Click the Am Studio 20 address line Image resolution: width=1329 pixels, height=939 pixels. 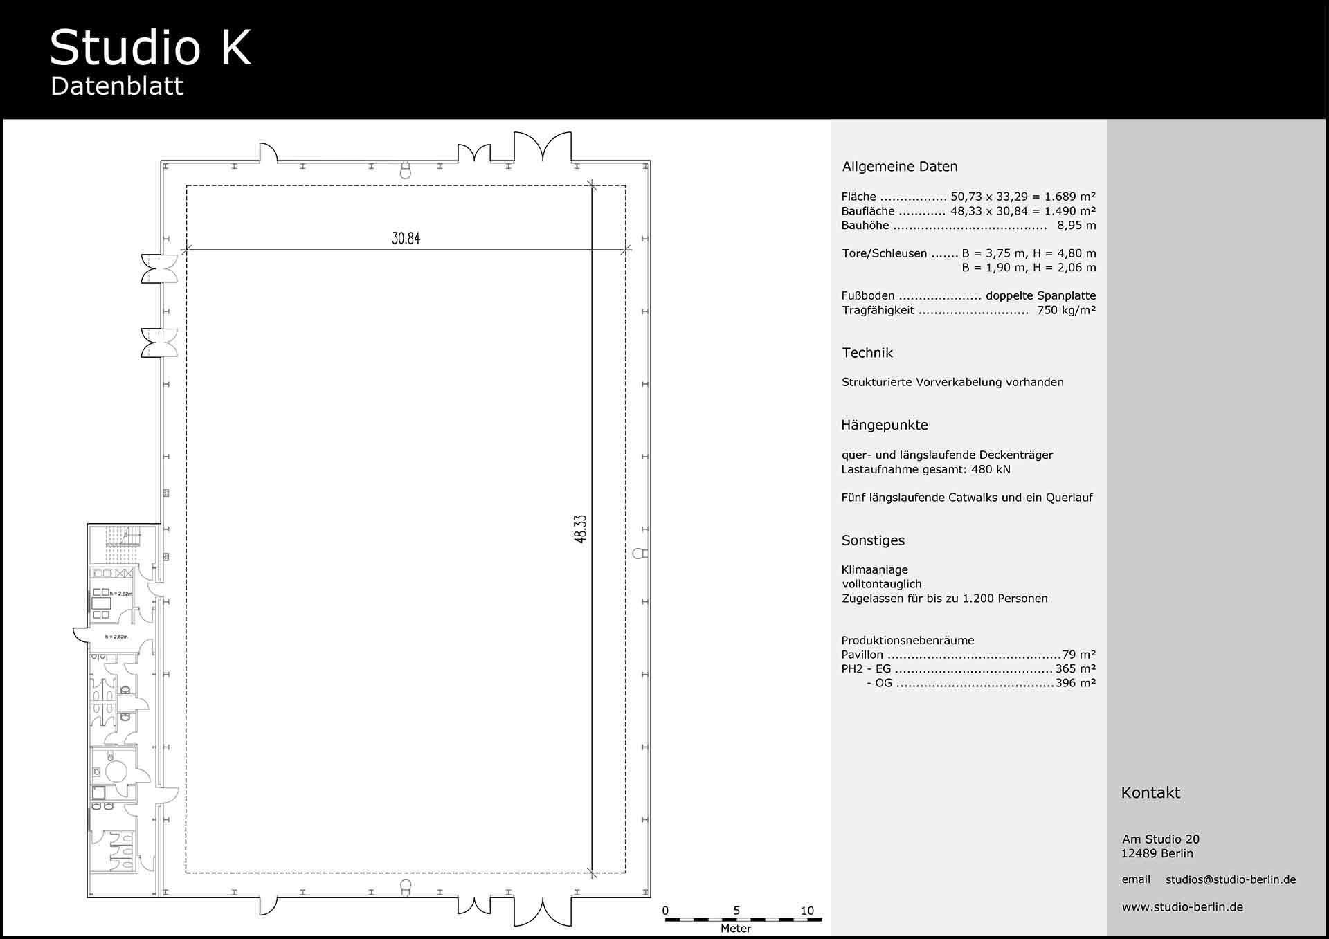1160,839
